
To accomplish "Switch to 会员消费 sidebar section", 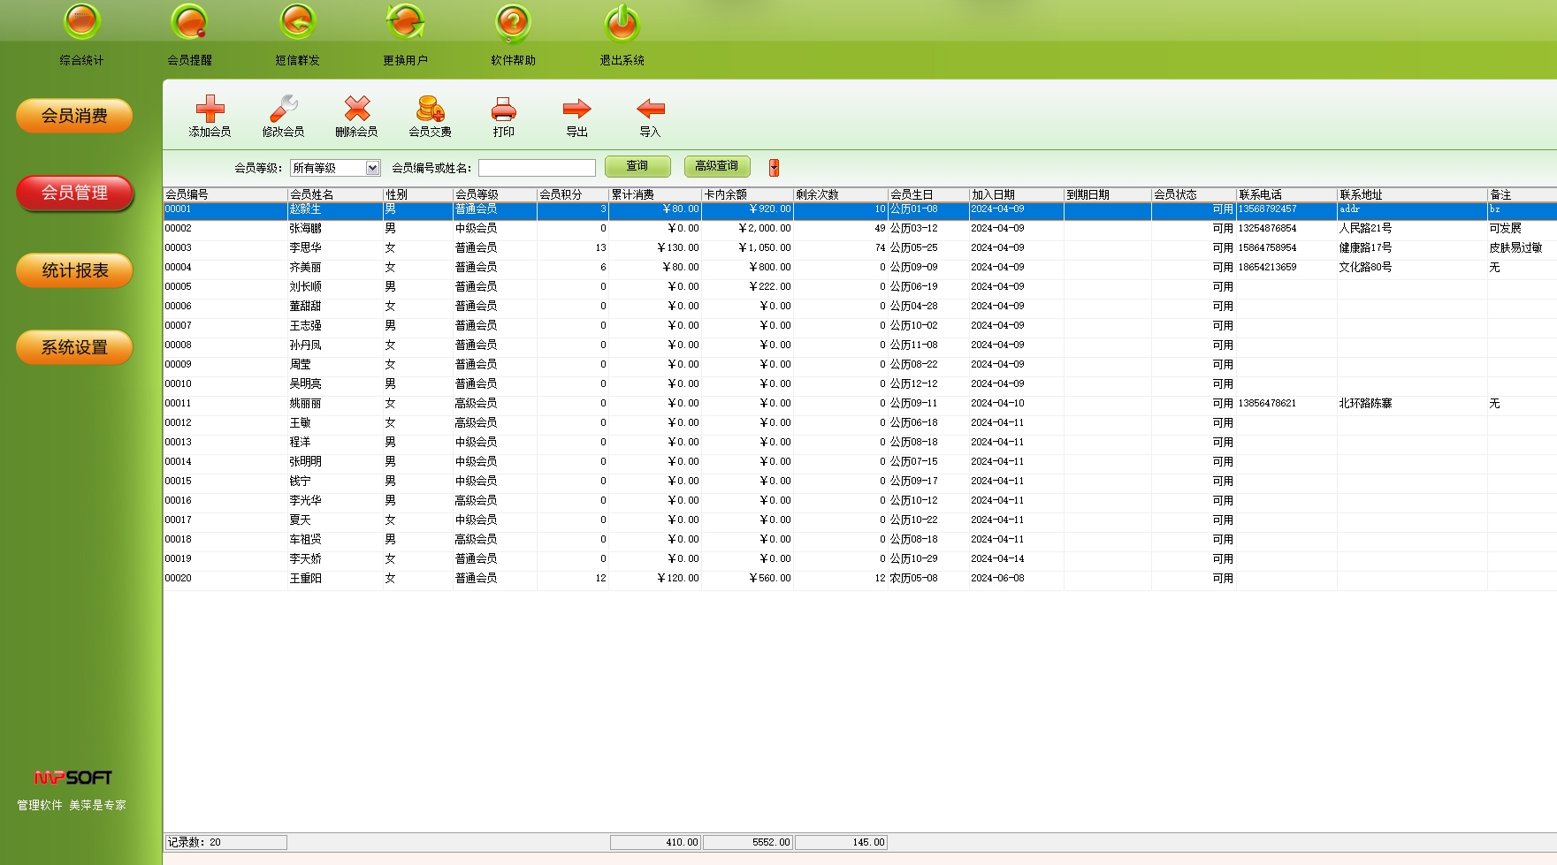I will tap(74, 116).
